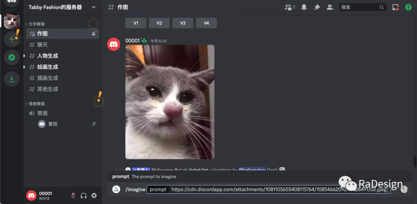Click the 作图 channel title in header
Screen dimensions: 417x204
coord(123,7)
